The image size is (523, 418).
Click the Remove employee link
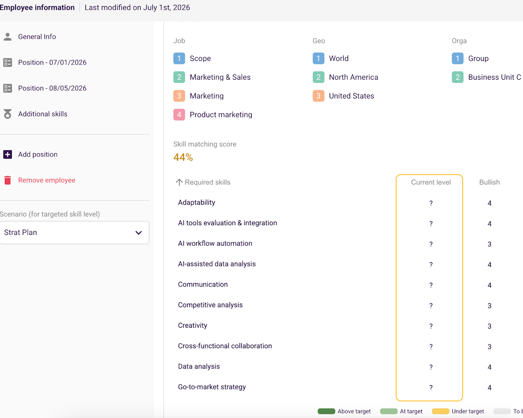coord(47,180)
